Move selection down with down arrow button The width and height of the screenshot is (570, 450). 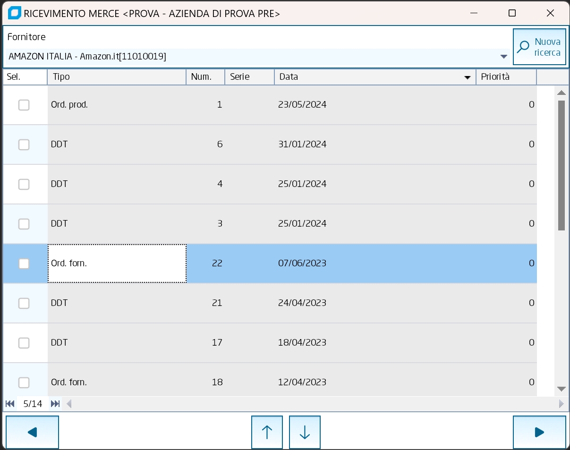pos(305,432)
